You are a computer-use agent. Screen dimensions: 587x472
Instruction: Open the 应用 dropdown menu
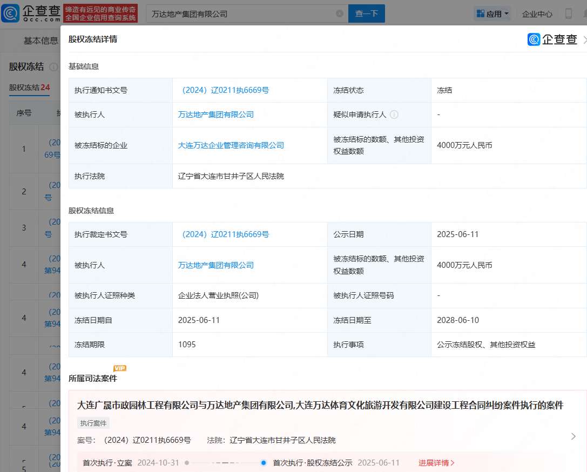pos(492,14)
